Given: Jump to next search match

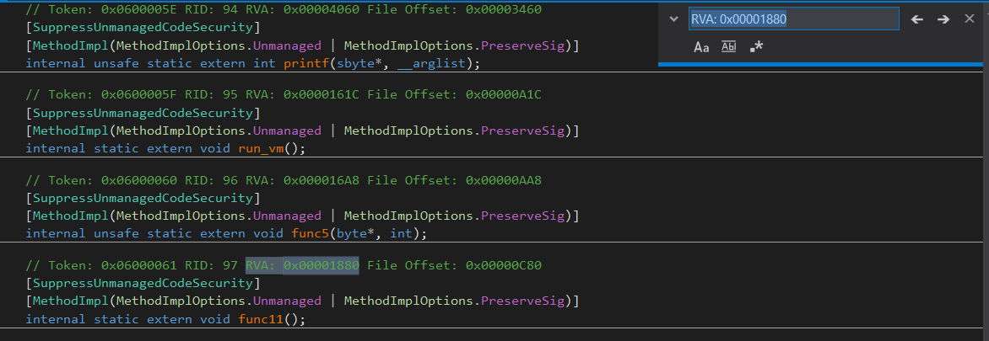Looking at the screenshot, I should pos(943,19).
